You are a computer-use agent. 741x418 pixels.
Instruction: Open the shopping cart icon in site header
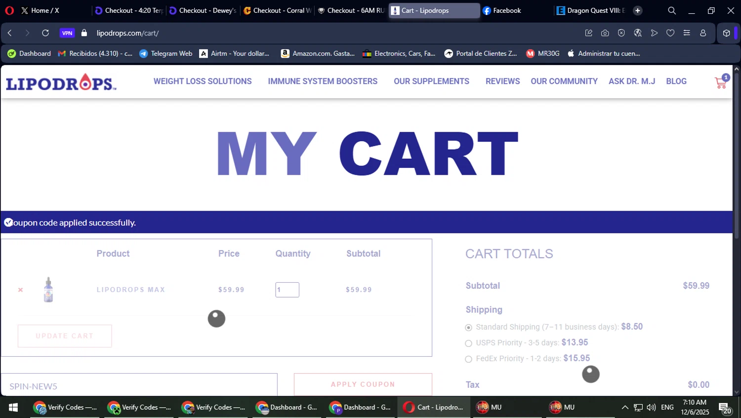(721, 82)
